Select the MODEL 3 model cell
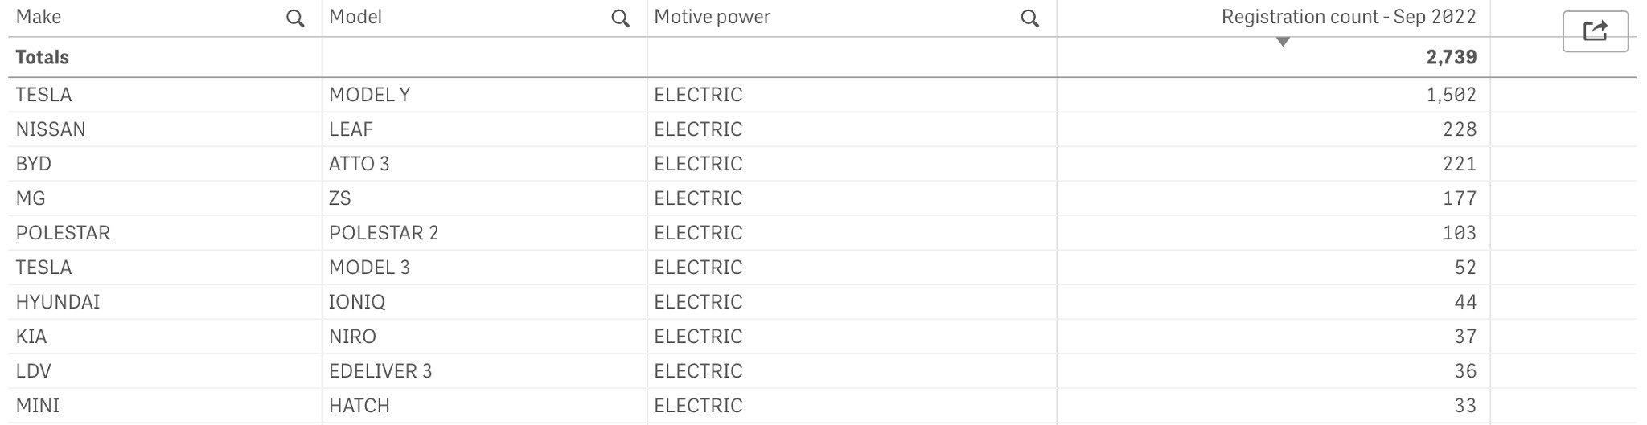Viewport: 1647px width, 425px height. tap(369, 268)
